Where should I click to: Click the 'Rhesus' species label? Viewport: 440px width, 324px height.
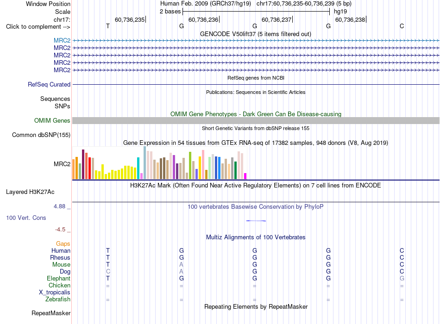tap(60, 257)
